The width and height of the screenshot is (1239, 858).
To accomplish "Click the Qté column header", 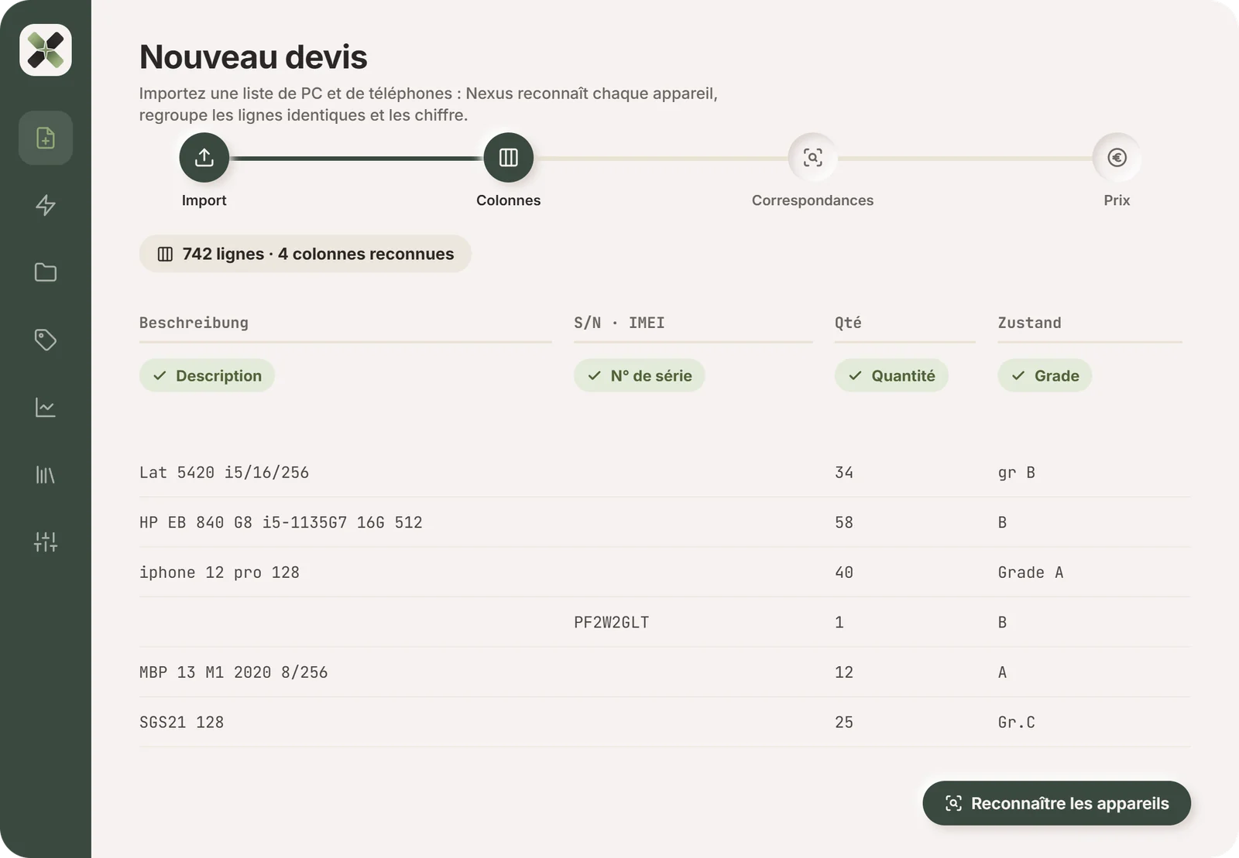I will coord(848,323).
